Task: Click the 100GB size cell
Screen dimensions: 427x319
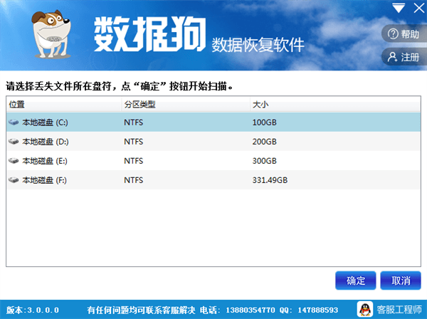Action: (x=264, y=122)
